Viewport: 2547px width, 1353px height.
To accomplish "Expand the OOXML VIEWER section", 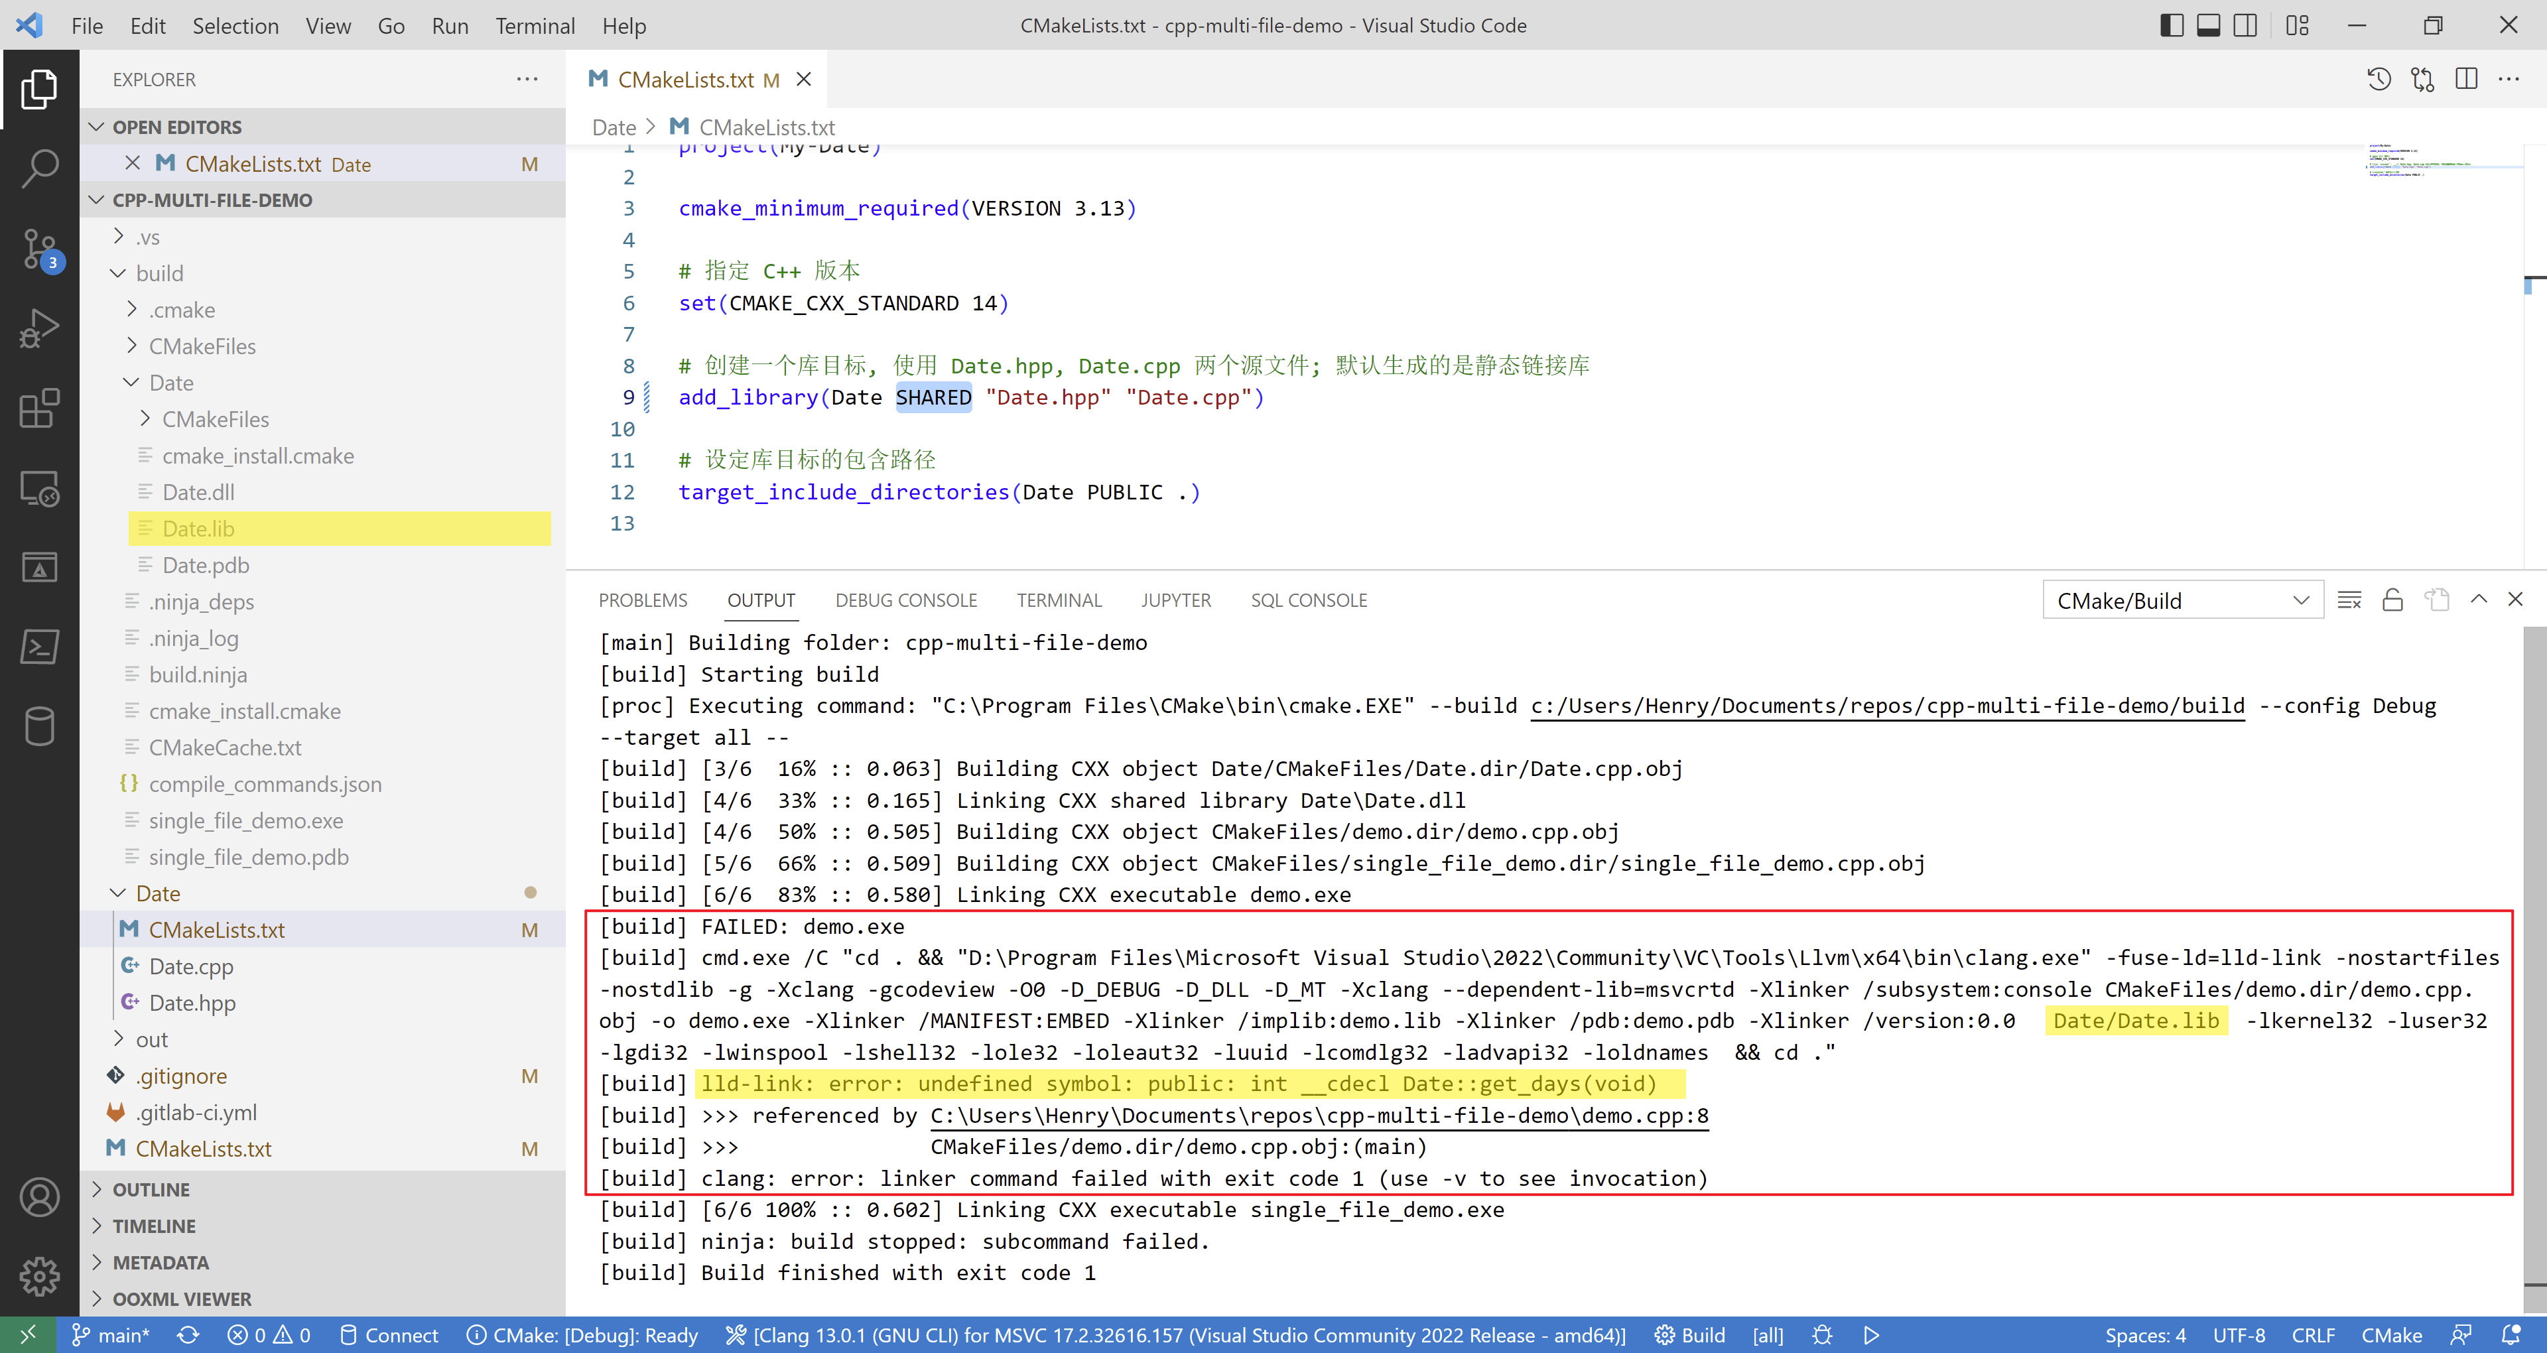I will tap(322, 1299).
